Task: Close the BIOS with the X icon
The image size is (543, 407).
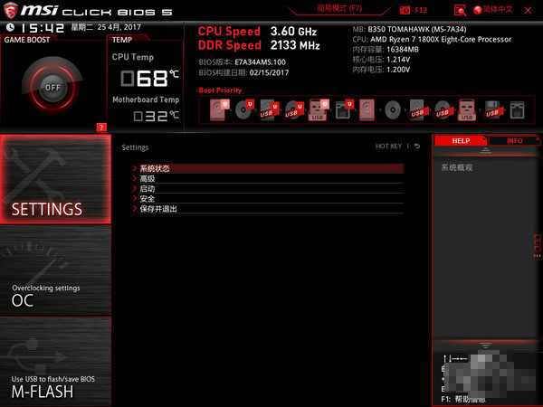Action: point(528,10)
